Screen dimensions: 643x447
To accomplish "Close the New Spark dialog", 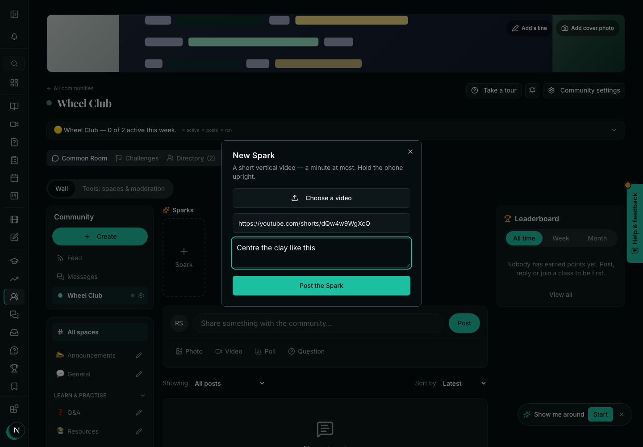I will (x=410, y=152).
